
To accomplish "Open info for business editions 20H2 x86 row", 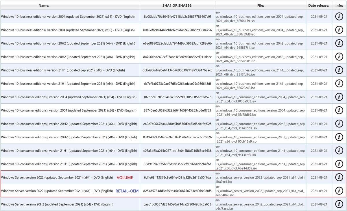I will pos(339,57).
